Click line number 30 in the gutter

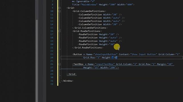coord(52,77)
